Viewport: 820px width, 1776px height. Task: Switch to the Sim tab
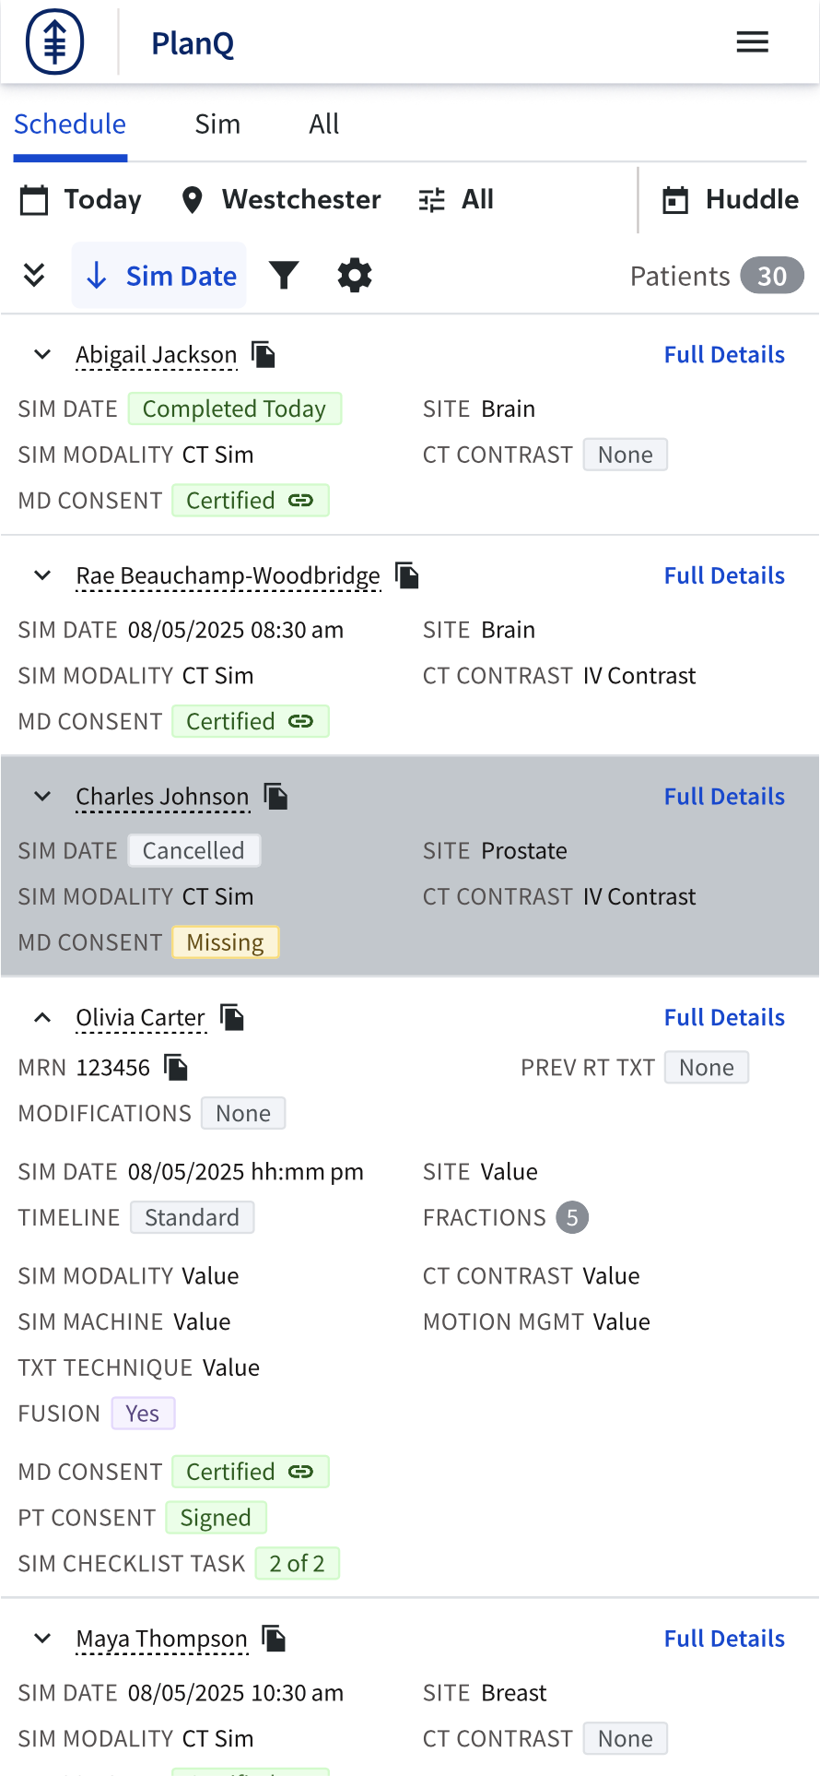[217, 124]
